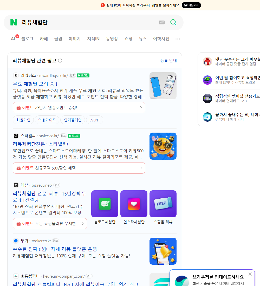This screenshot has height=286, width=260.
Task: Click the Whale logo in update popup
Action: [182, 281]
